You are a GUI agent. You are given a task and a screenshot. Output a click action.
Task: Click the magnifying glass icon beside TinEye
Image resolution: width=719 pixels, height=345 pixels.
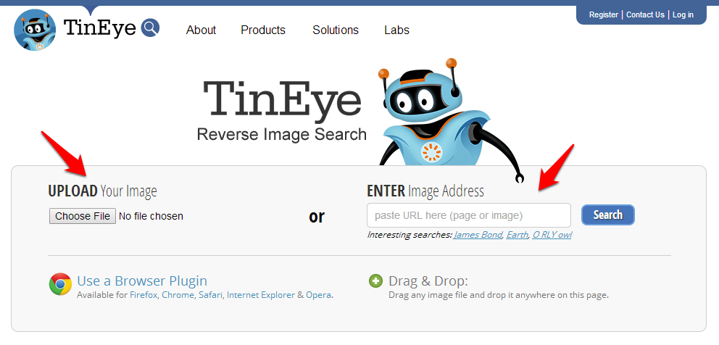(x=150, y=28)
